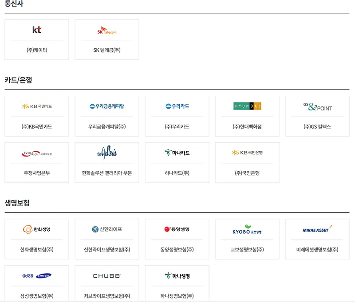Click the 신한라이프 logo

(x=107, y=229)
